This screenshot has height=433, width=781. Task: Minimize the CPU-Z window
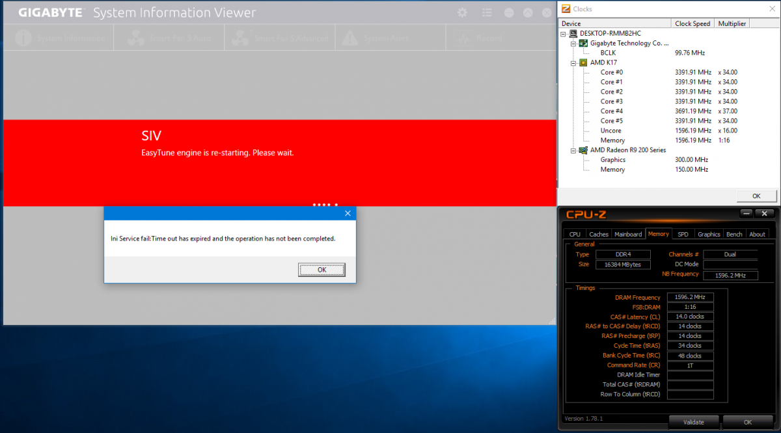tap(747, 213)
